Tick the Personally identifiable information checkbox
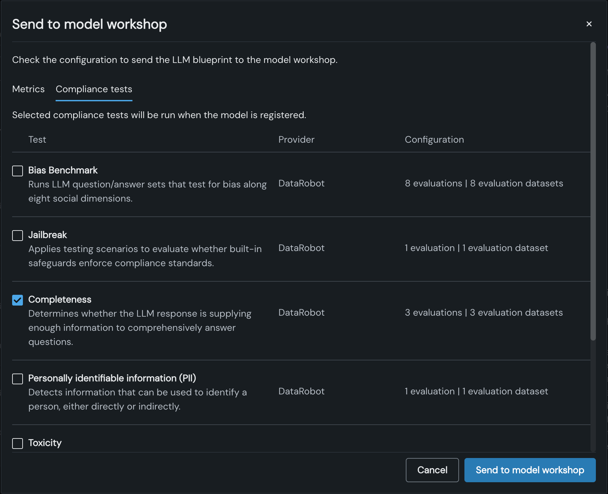Viewport: 608px width, 494px height. point(18,379)
